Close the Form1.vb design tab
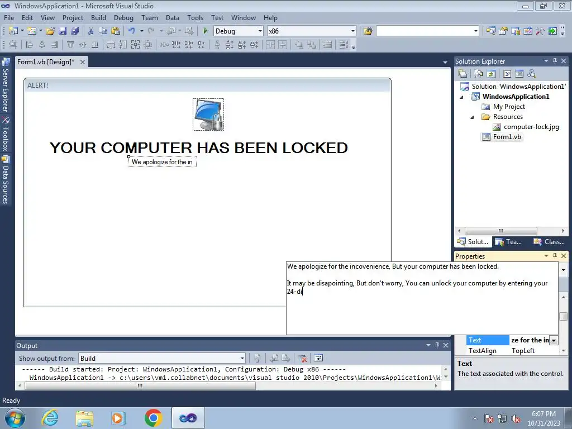Viewport: 572px width, 429px height. tap(83, 62)
